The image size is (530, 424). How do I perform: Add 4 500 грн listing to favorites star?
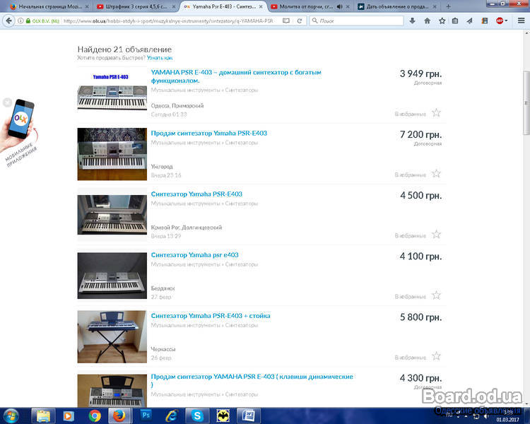coord(436,235)
